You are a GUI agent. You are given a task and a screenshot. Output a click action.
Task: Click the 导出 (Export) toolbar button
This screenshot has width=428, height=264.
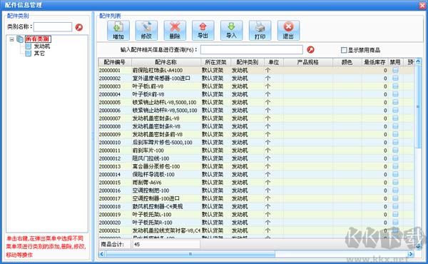203,30
